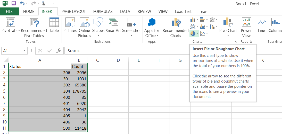Insert a Table from the ribbon
The height and width of the screenshot is (134, 282).
coord(54,25)
